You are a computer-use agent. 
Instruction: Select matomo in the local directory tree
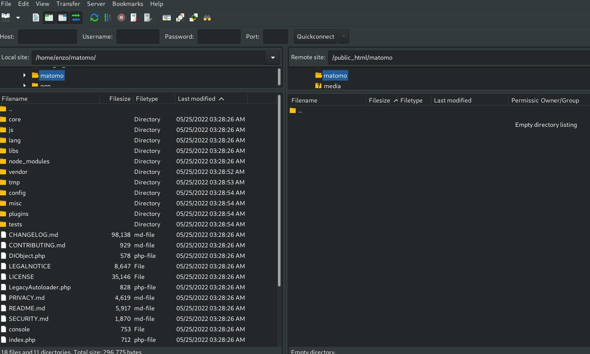(52, 76)
